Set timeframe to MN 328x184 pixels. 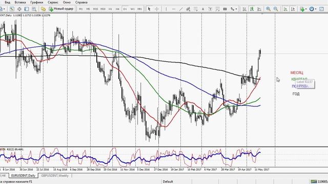[x=139, y=9]
